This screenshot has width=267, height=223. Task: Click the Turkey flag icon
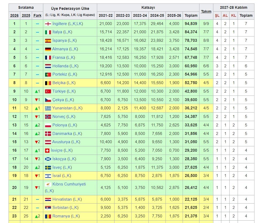pos(48,91)
